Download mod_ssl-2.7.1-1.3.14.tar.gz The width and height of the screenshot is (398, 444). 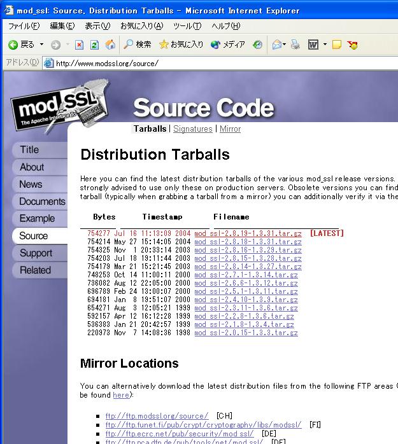[x=246, y=275]
